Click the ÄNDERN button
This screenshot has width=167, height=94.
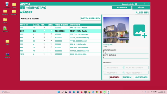(127, 77)
